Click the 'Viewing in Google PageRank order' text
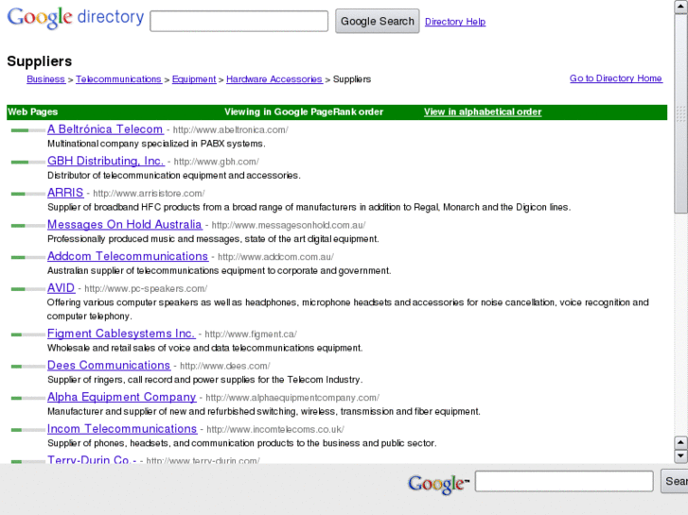The height and width of the screenshot is (515, 688). point(304,112)
